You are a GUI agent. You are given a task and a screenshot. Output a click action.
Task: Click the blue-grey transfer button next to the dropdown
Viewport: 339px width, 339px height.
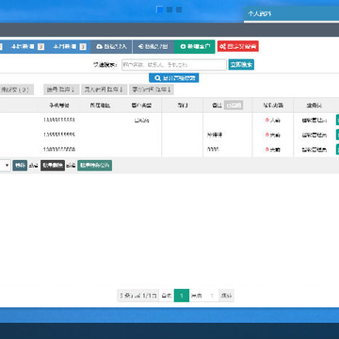point(20,166)
